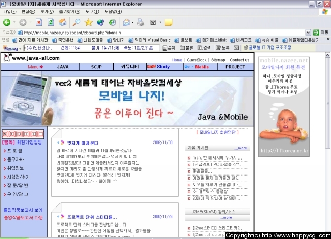Screen dimensions: 331x239
Task: Open the 취업정보 sidebar item
Action: point(16,168)
